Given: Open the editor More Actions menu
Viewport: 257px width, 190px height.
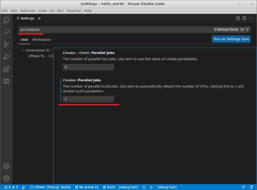Looking at the screenshot, I should pos(251,19).
